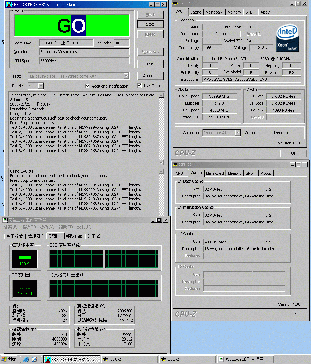Click the Bus Speed value 400.0 MHz
This screenshot has width=311, height=364.
click(x=219, y=110)
